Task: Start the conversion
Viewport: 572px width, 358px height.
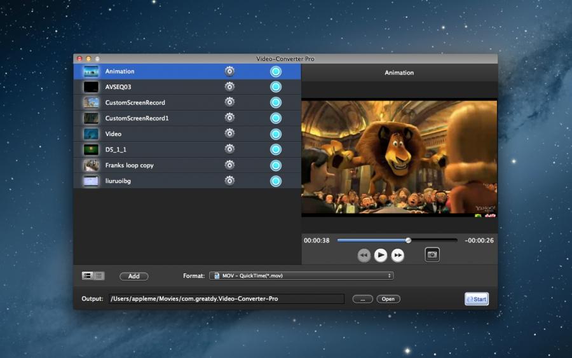Action: [x=477, y=299]
